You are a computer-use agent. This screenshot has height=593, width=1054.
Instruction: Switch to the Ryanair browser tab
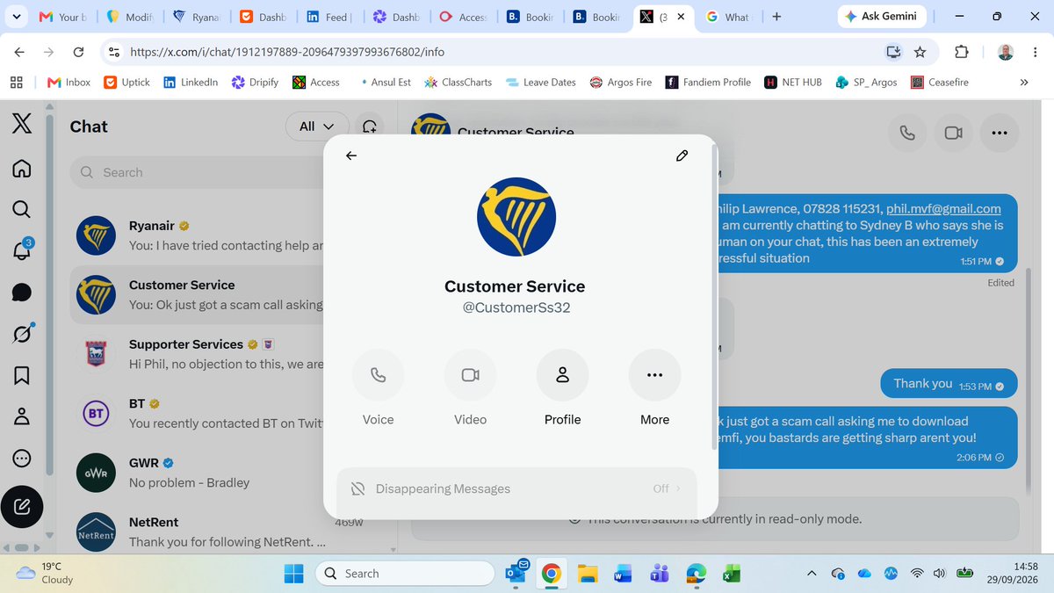point(196,17)
